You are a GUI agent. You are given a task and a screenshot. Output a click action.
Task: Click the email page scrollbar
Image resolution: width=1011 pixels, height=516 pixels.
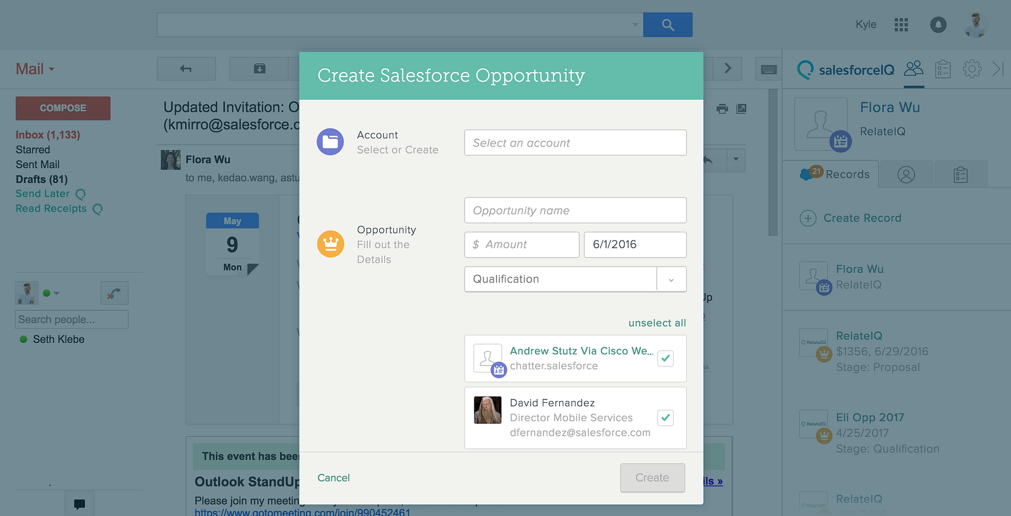[x=773, y=162]
